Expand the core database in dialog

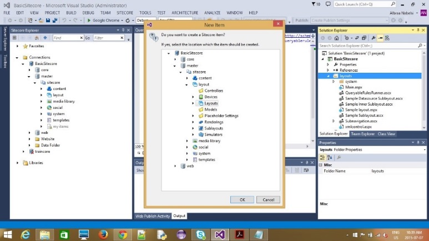pos(175,59)
